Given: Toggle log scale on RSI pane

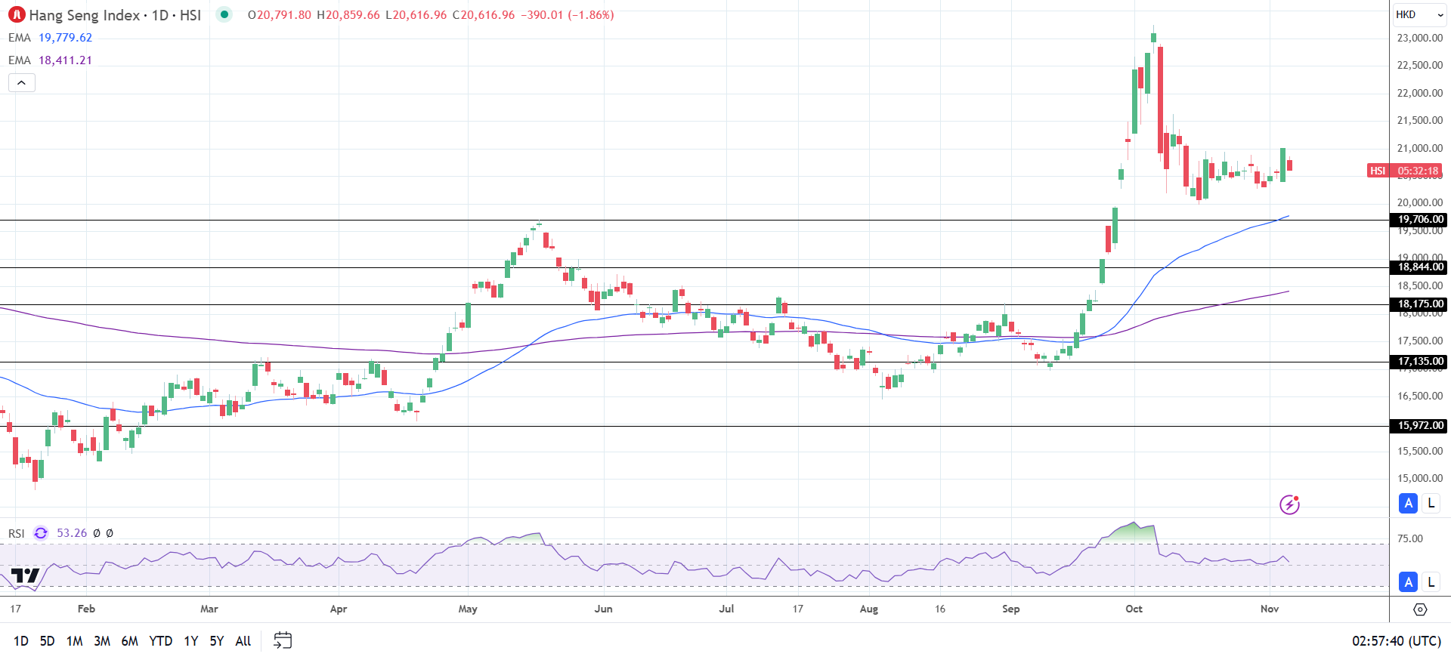Looking at the screenshot, I should [1431, 582].
